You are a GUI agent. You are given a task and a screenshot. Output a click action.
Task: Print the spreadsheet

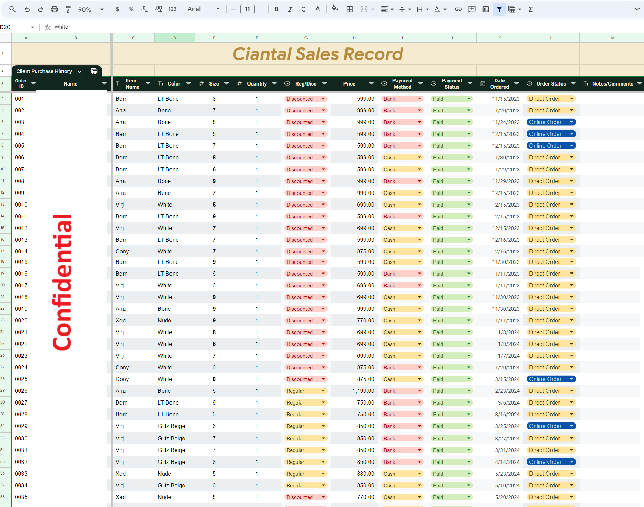pyautogui.click(x=54, y=9)
